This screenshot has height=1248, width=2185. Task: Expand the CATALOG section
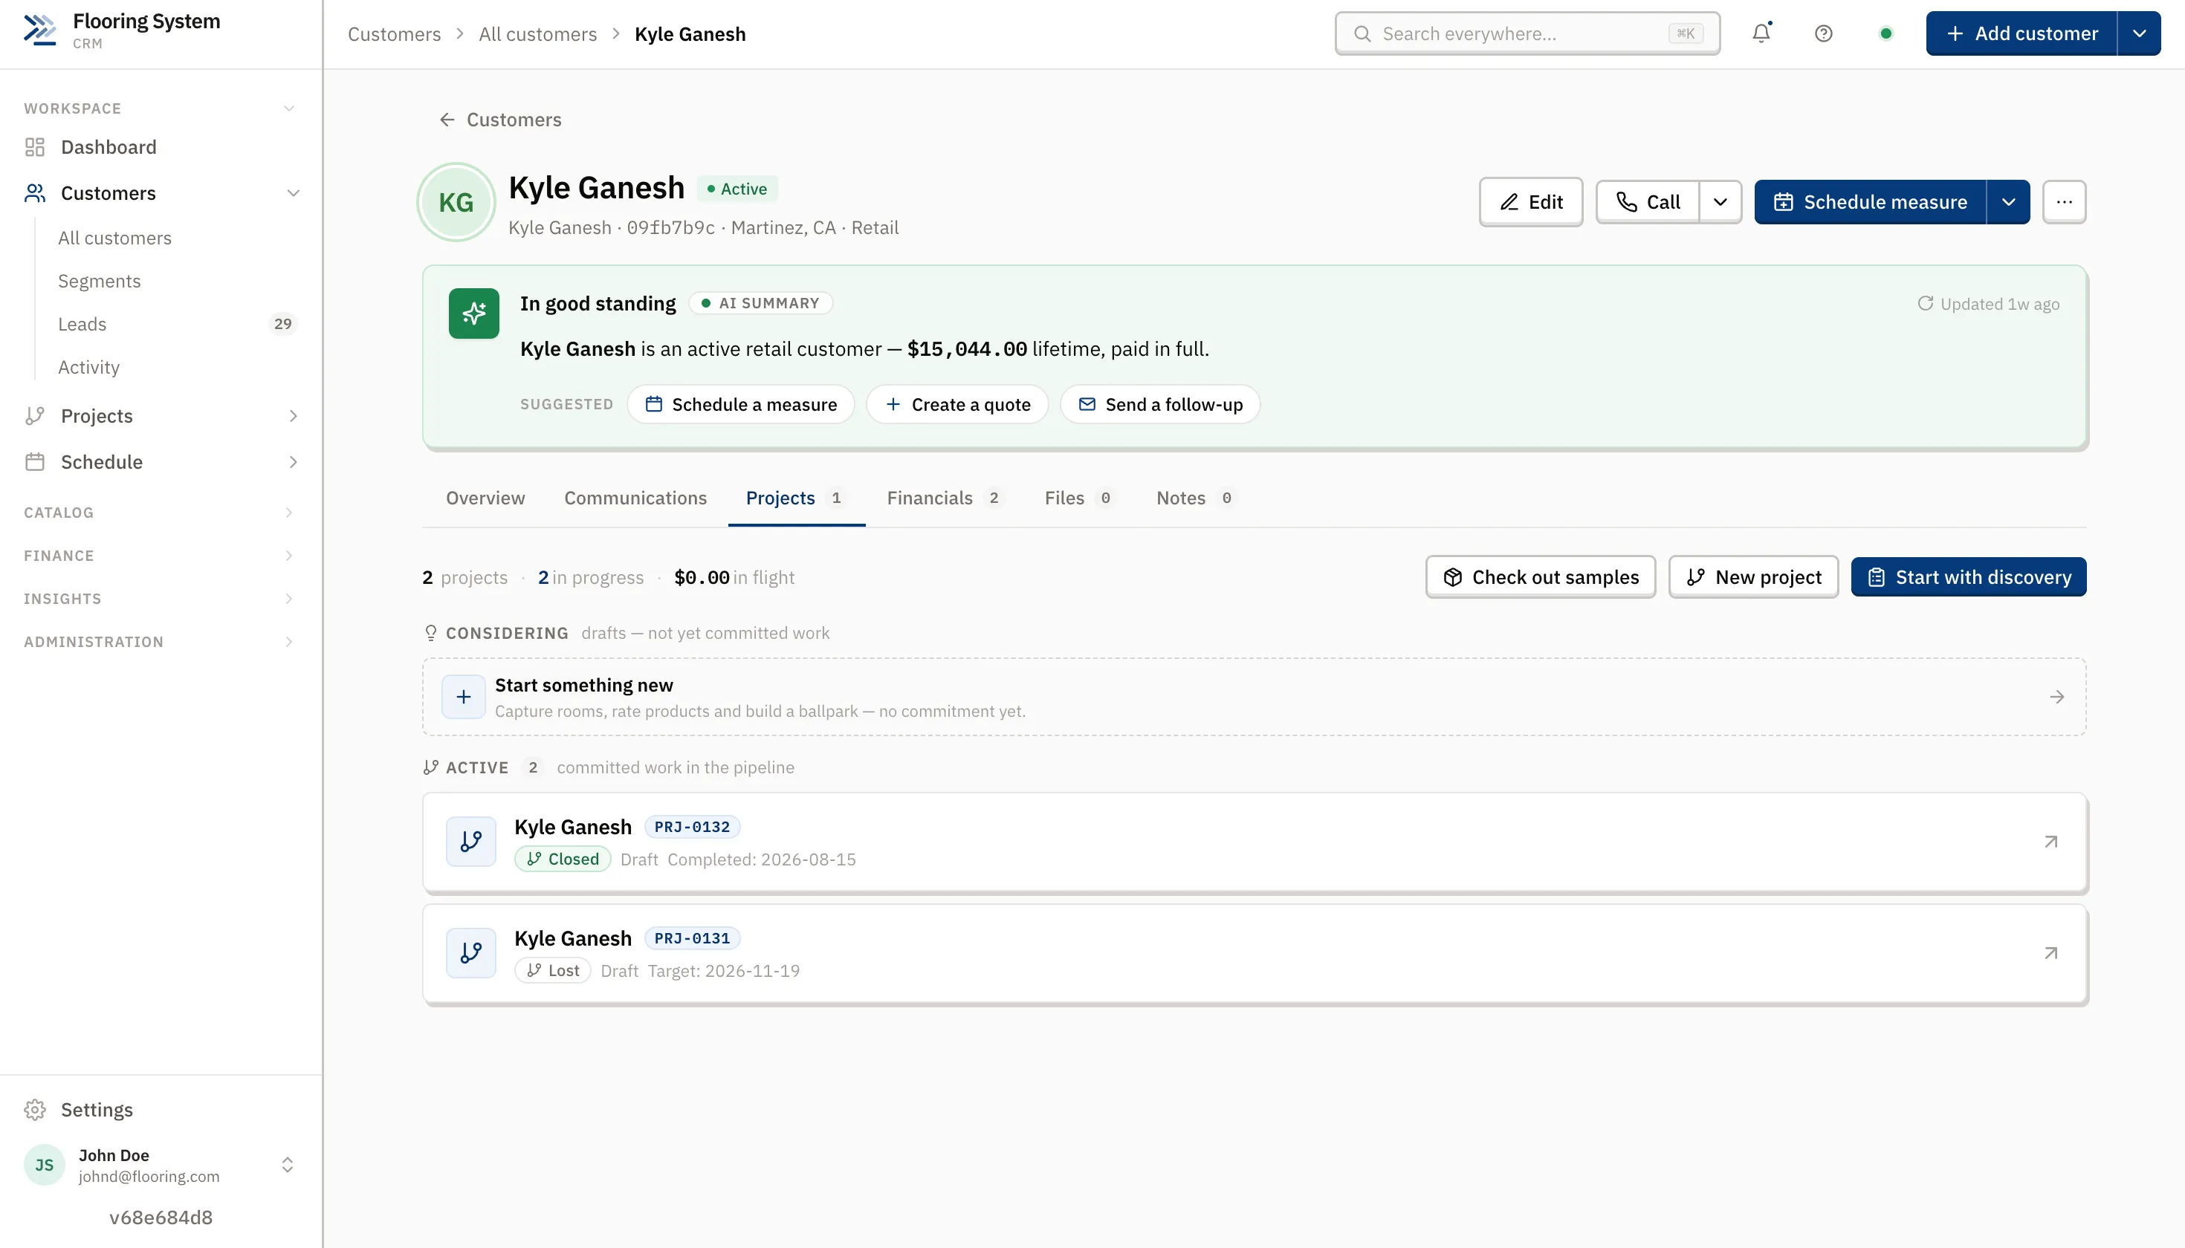pos(161,513)
